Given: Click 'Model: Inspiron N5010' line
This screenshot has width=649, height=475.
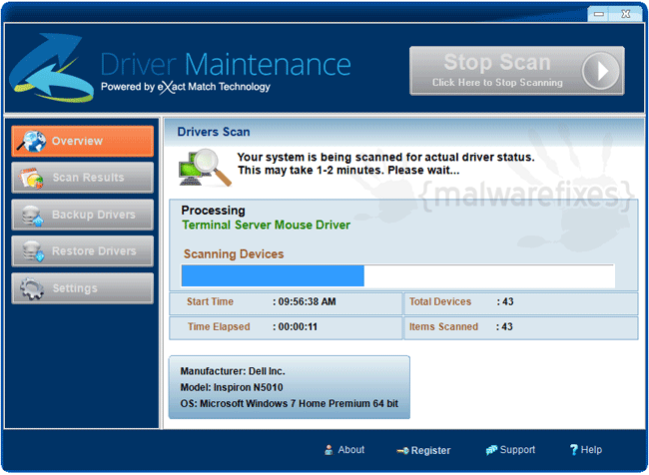Looking at the screenshot, I should pyautogui.click(x=232, y=388).
